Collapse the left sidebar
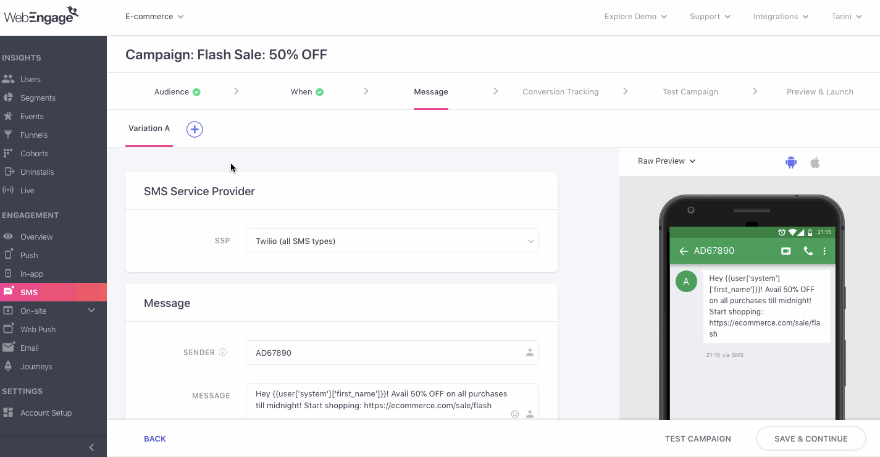 pyautogui.click(x=91, y=447)
